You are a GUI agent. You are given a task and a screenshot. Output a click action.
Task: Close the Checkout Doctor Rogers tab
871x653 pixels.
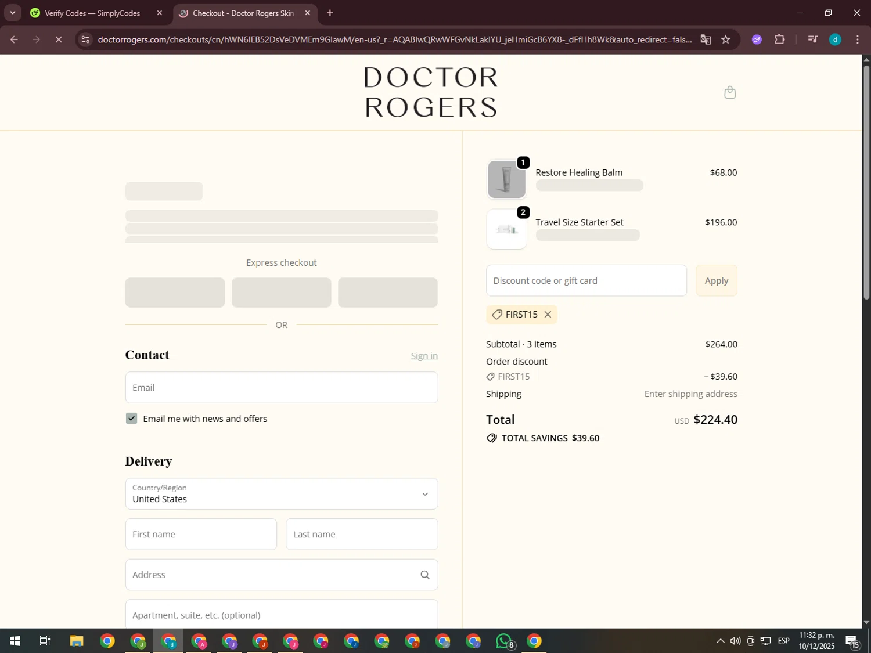point(308,13)
